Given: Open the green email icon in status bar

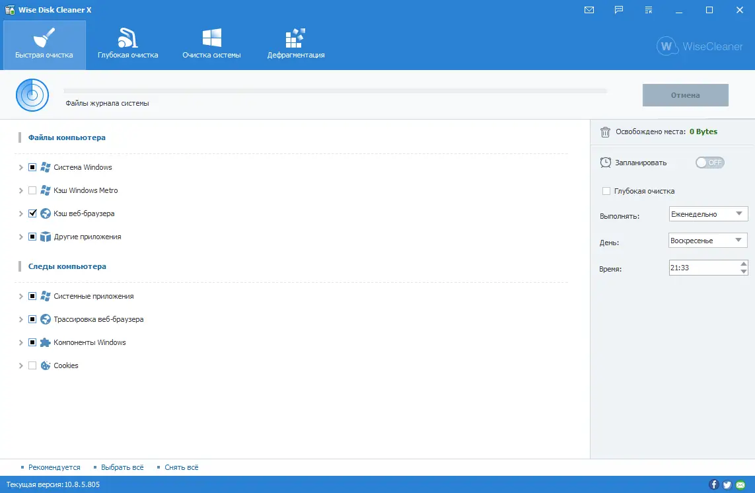Looking at the screenshot, I should (x=740, y=484).
